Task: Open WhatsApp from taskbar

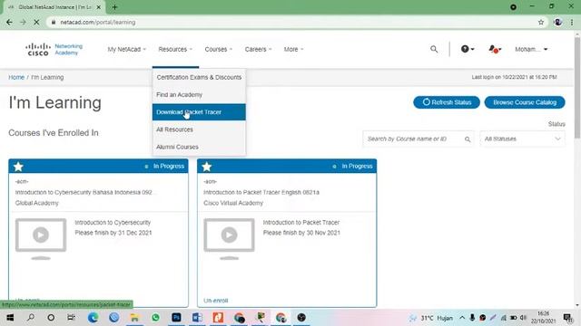Action: tap(155, 318)
